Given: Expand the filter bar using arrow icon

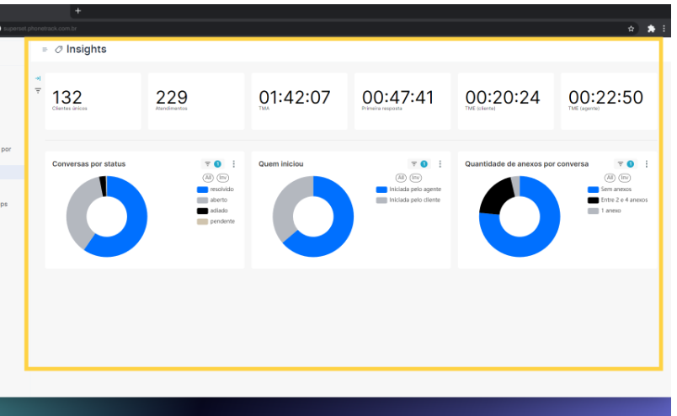Looking at the screenshot, I should pos(38,78).
